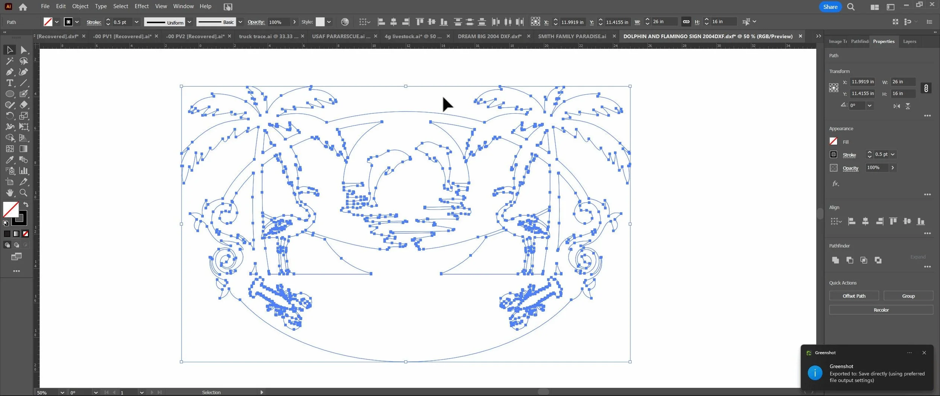The image size is (940, 396).
Task: Expand the Uniform width profile dropdown
Action: pos(190,22)
